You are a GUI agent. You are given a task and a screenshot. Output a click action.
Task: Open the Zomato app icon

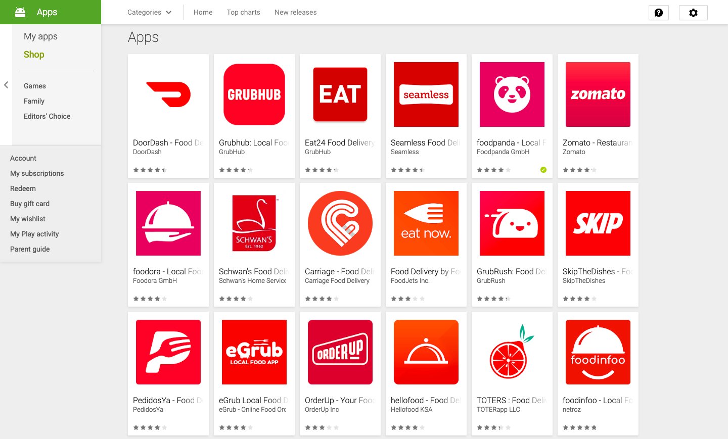[x=598, y=94]
